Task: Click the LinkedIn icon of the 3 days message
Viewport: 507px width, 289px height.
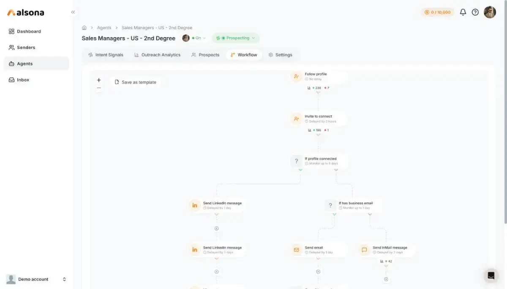Action: 194,250
